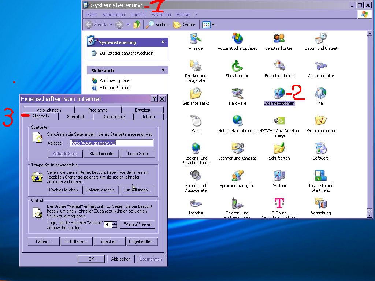Open the Hilfe und Support link
The height and width of the screenshot is (281, 375).
(115, 88)
